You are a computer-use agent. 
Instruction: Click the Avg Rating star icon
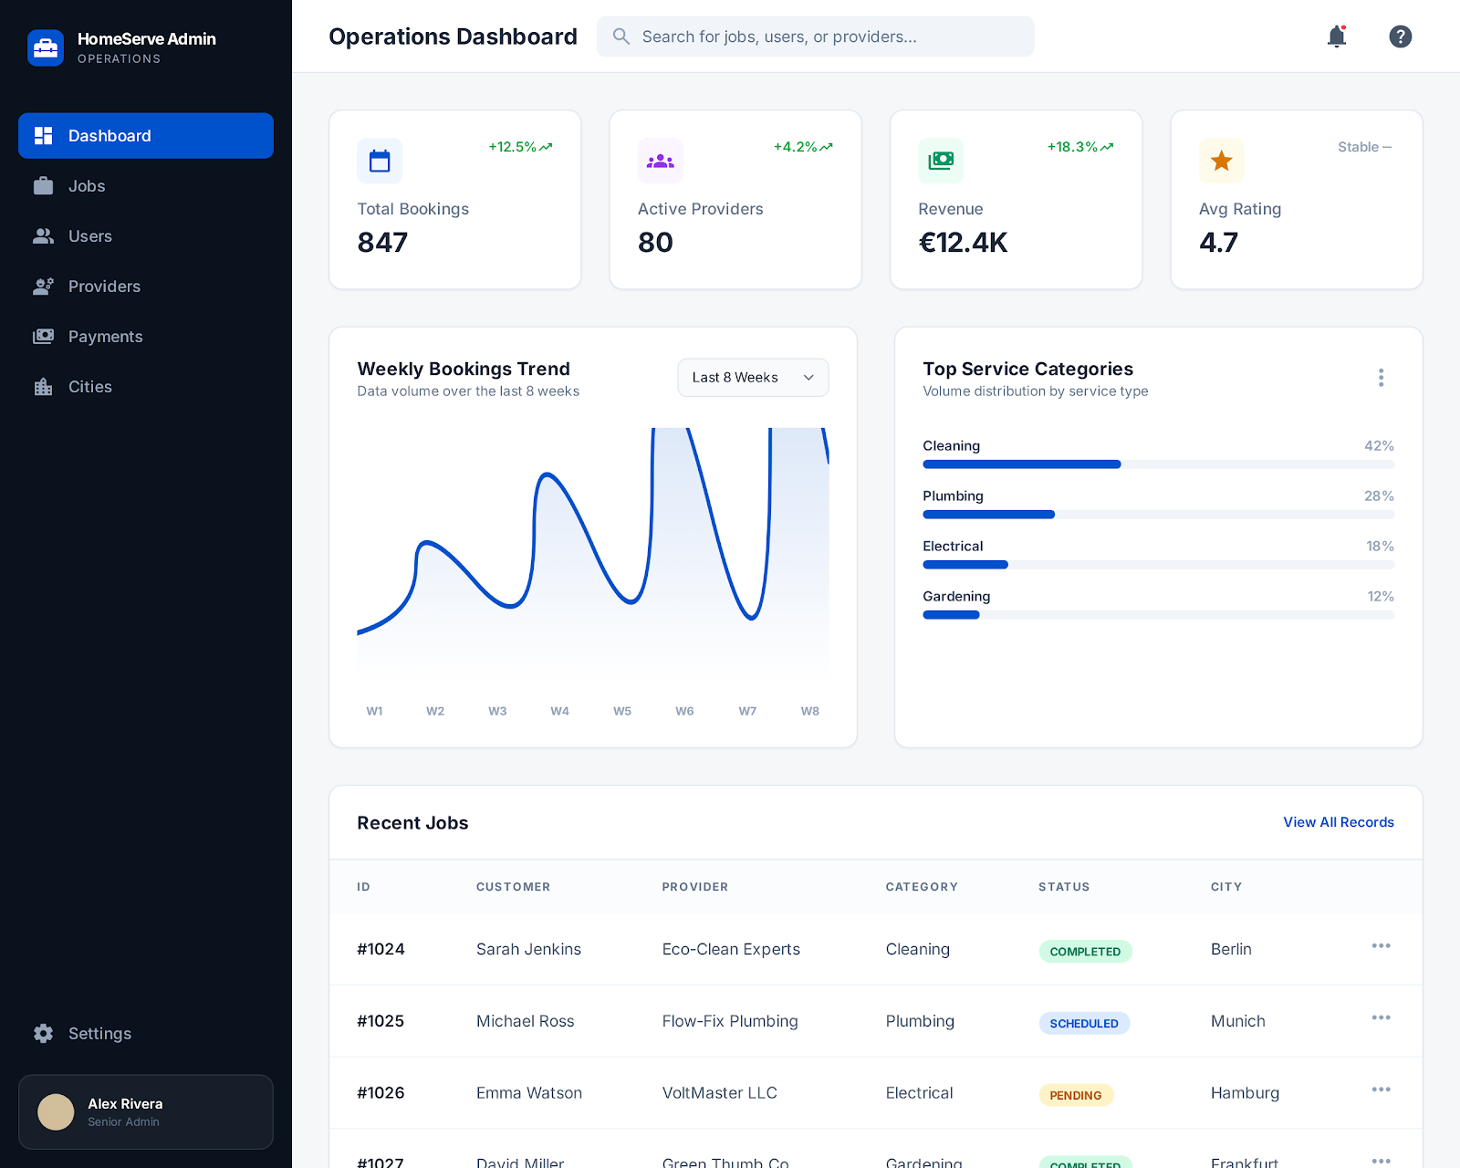(1221, 162)
